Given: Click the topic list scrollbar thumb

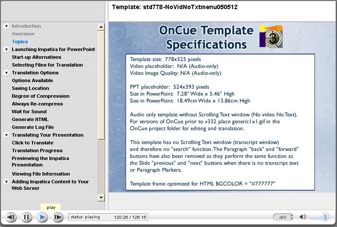Looking at the screenshot, I should coord(101,85).
